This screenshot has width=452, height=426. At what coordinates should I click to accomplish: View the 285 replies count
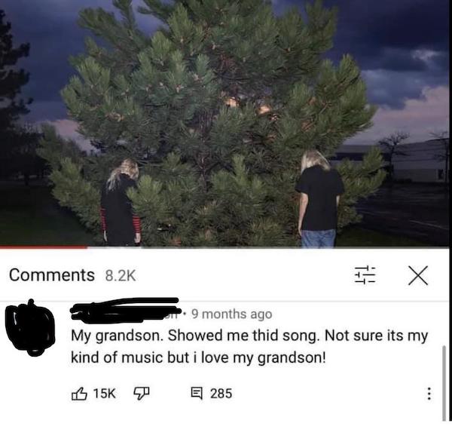click(x=221, y=394)
